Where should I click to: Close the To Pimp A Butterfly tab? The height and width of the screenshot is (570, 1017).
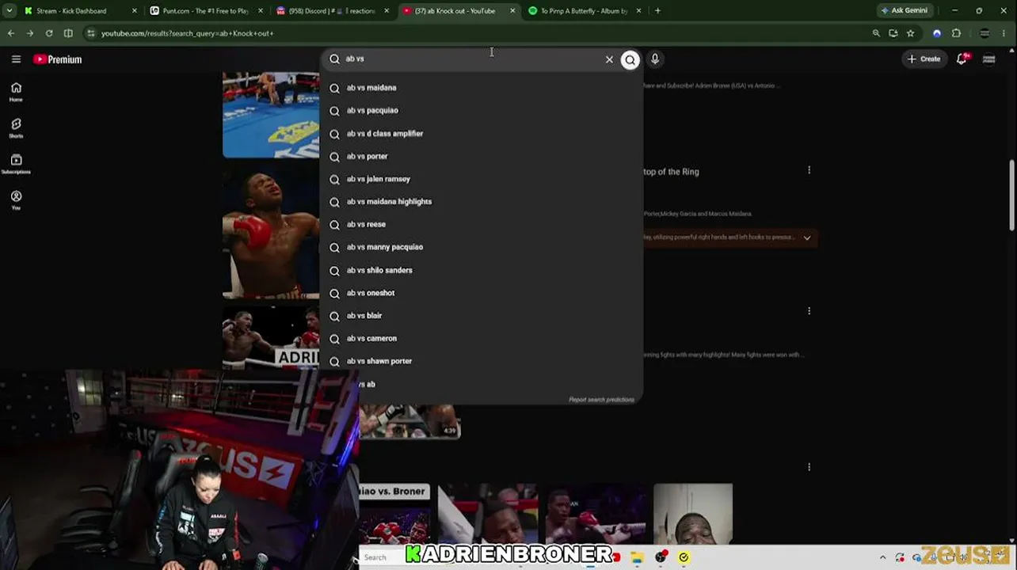(x=638, y=11)
